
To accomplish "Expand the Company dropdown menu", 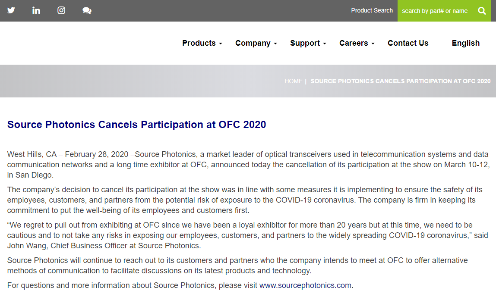I will [256, 43].
